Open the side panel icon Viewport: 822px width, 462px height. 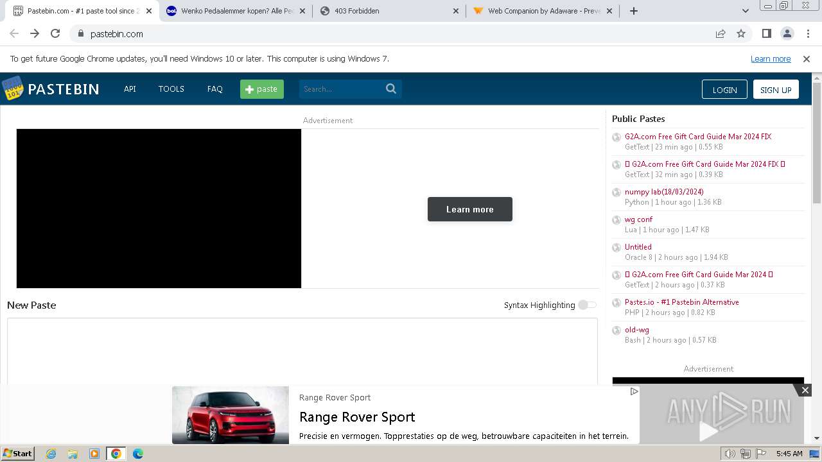click(766, 33)
